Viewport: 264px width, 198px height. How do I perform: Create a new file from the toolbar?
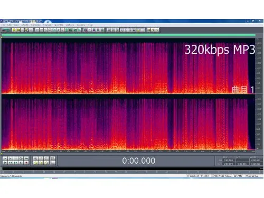point(14,30)
